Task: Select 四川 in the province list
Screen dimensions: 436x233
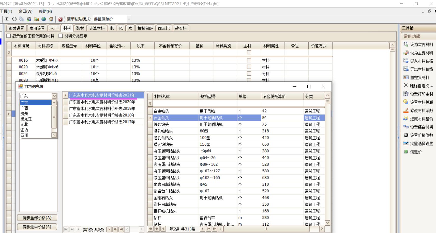Action: pos(36,135)
